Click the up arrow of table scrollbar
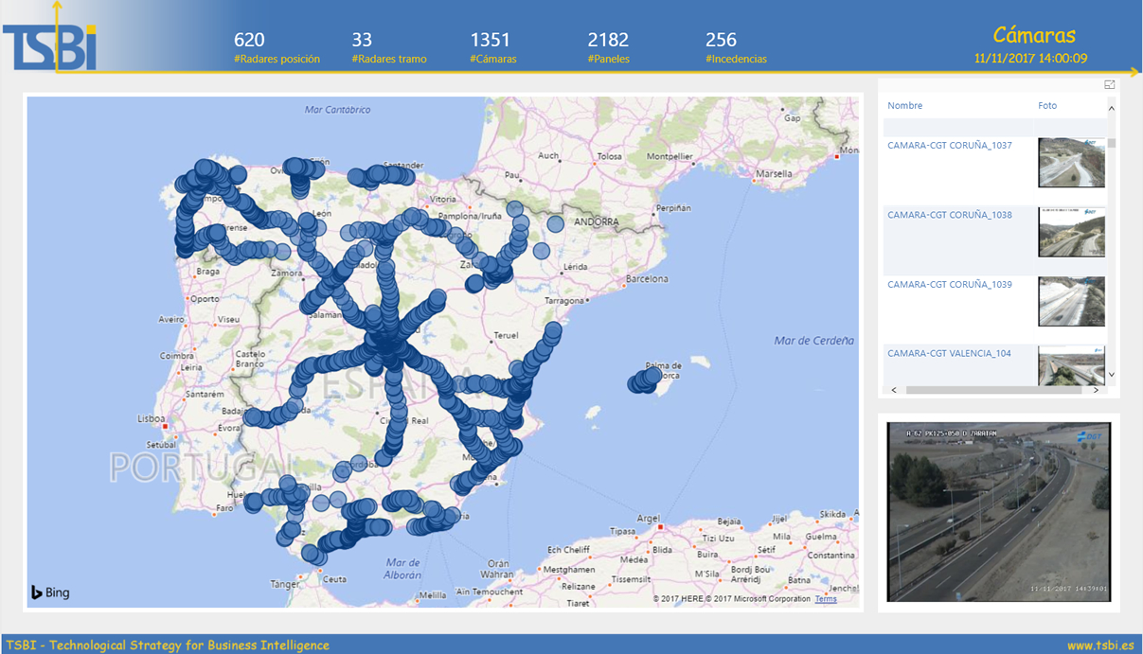Viewport: 1143px width, 654px height. coord(1112,110)
